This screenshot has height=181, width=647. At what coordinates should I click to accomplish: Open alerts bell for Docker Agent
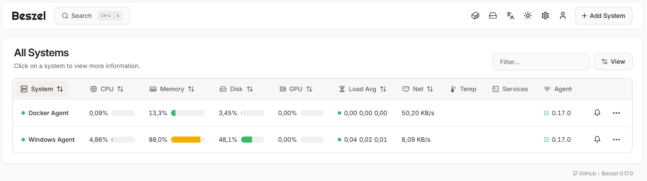[x=597, y=113]
